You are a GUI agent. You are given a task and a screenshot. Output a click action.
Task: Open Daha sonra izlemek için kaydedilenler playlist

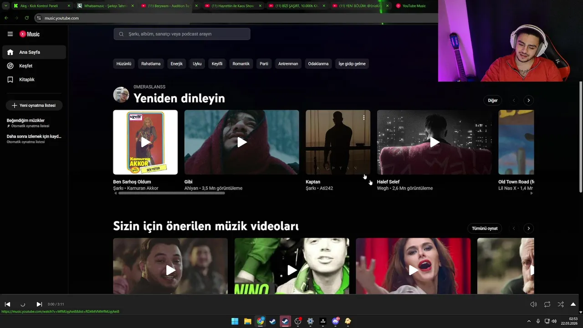pos(34,139)
